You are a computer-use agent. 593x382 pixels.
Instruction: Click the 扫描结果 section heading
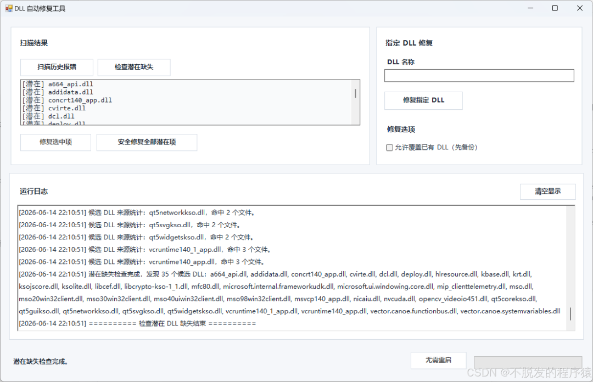pos(33,43)
